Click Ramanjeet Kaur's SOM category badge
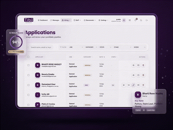Screen dimensions: 173x130 coord(86,85)
